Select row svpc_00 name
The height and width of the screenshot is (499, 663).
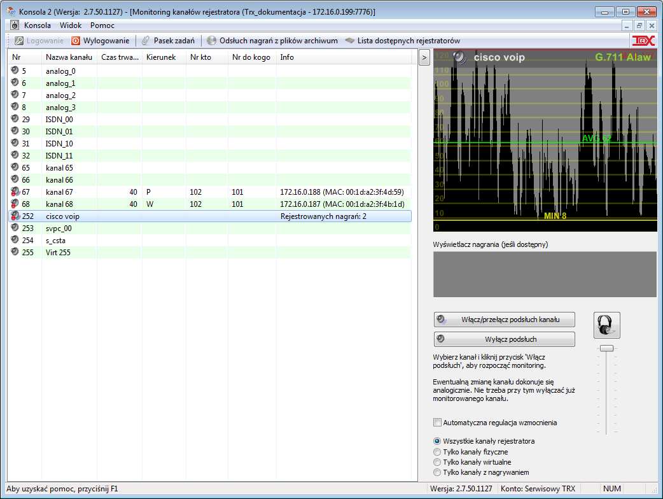[x=59, y=228]
